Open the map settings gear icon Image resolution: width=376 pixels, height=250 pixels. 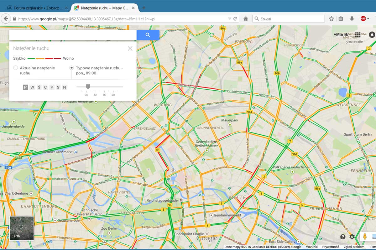point(352,237)
